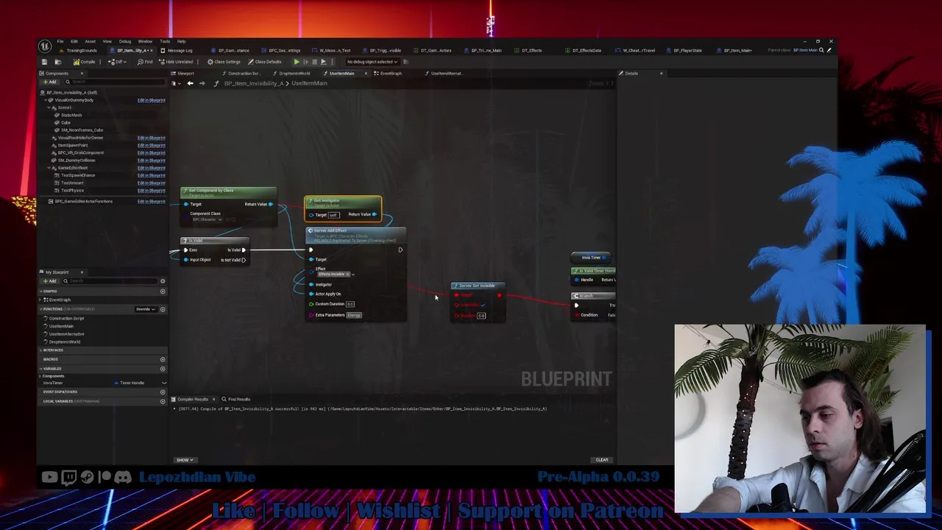
Task: Start the green Play simulation button
Action: [297, 62]
